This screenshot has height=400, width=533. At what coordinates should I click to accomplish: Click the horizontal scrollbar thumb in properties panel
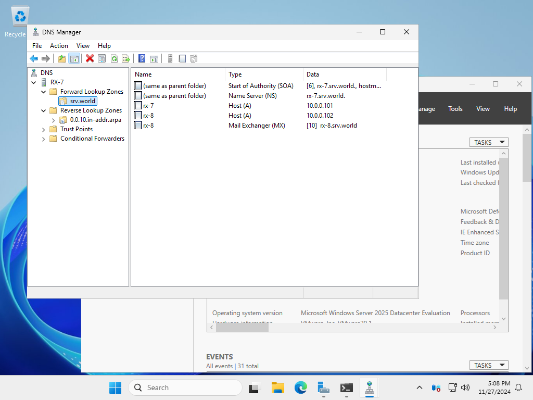[x=242, y=327]
